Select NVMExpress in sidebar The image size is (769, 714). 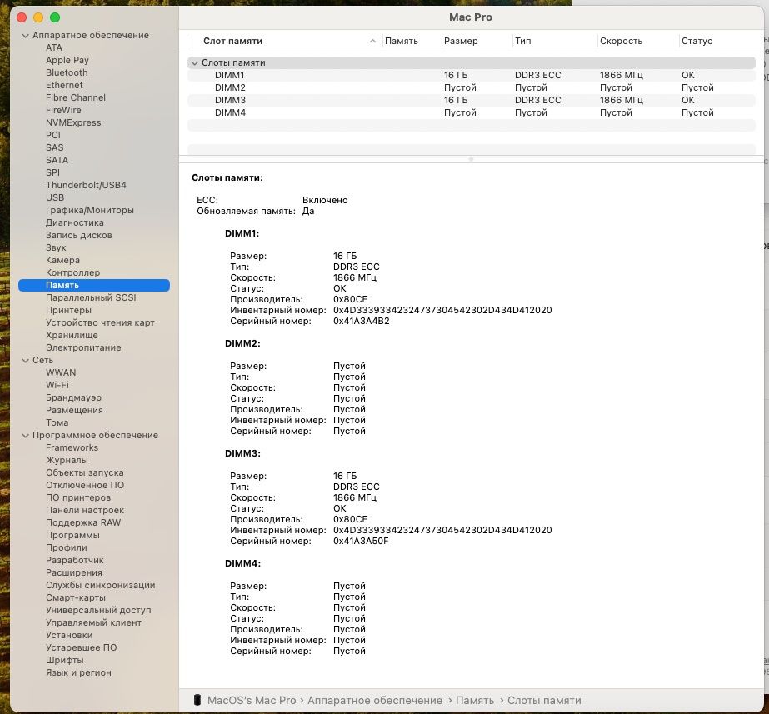pyautogui.click(x=73, y=122)
